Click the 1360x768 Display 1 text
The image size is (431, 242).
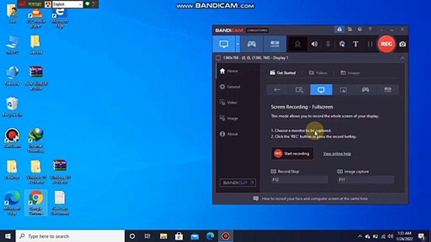click(256, 58)
